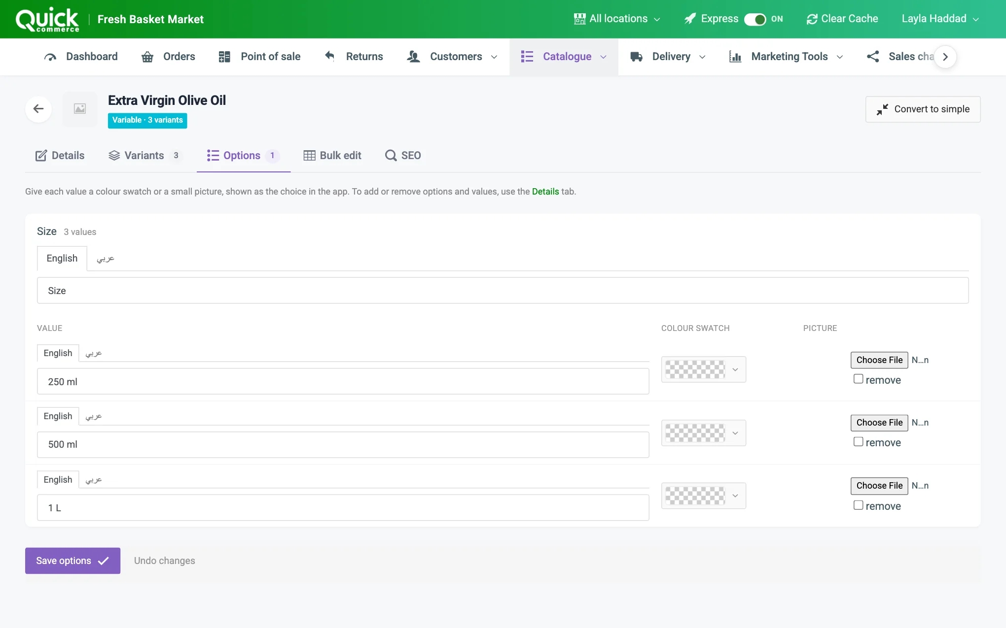Open the colour swatch picker for 1 L
1006x628 pixels.
pyautogui.click(x=703, y=496)
